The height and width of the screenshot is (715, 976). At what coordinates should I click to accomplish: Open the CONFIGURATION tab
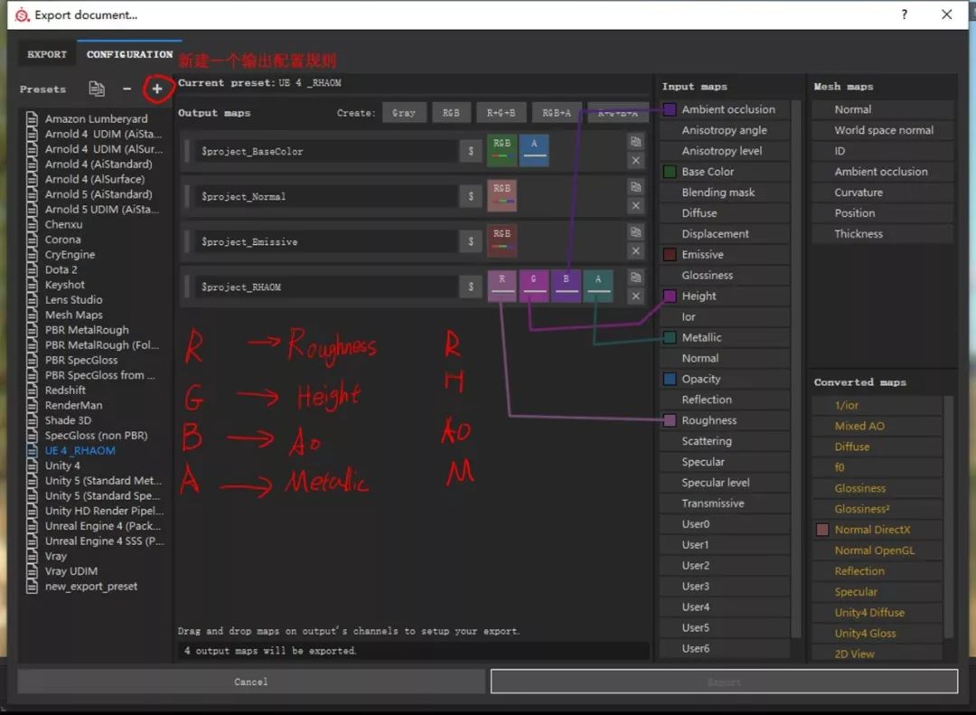pos(128,54)
